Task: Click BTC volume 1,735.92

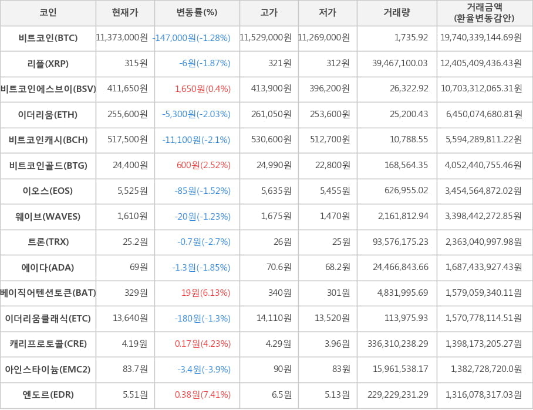Action: [x=411, y=37]
